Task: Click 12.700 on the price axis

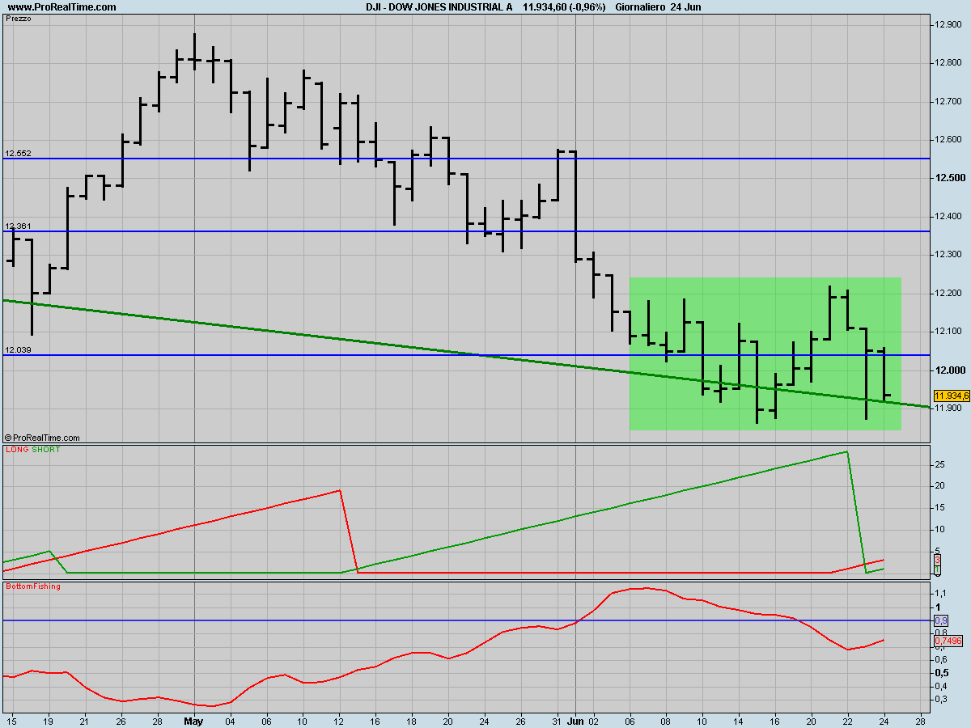Action: [x=948, y=101]
